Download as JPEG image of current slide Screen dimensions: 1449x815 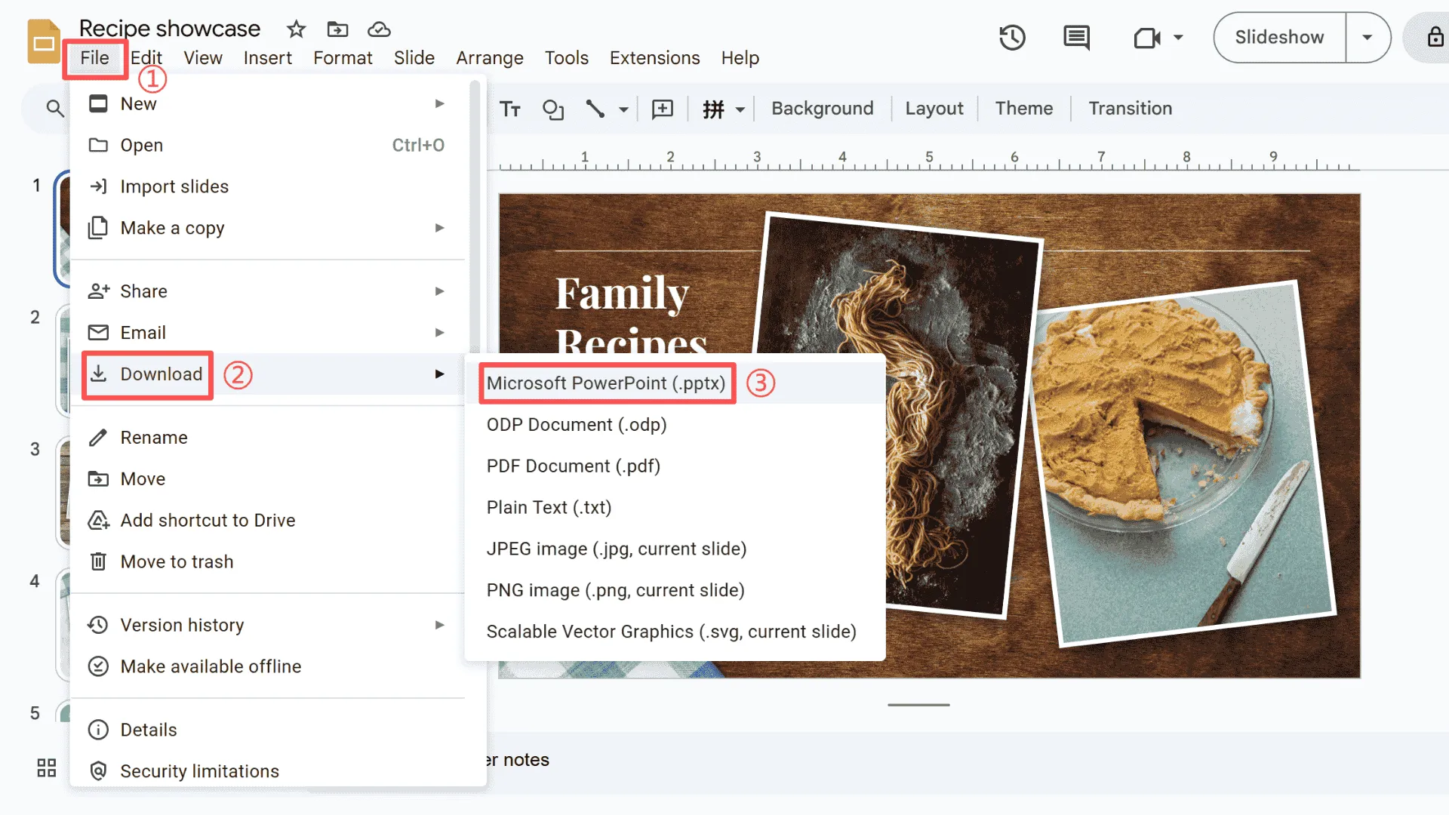click(675, 549)
